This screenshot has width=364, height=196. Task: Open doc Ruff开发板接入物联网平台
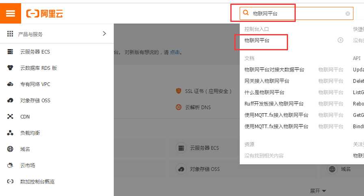(274, 104)
